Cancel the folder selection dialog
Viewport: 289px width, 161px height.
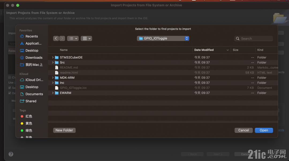point(244,130)
